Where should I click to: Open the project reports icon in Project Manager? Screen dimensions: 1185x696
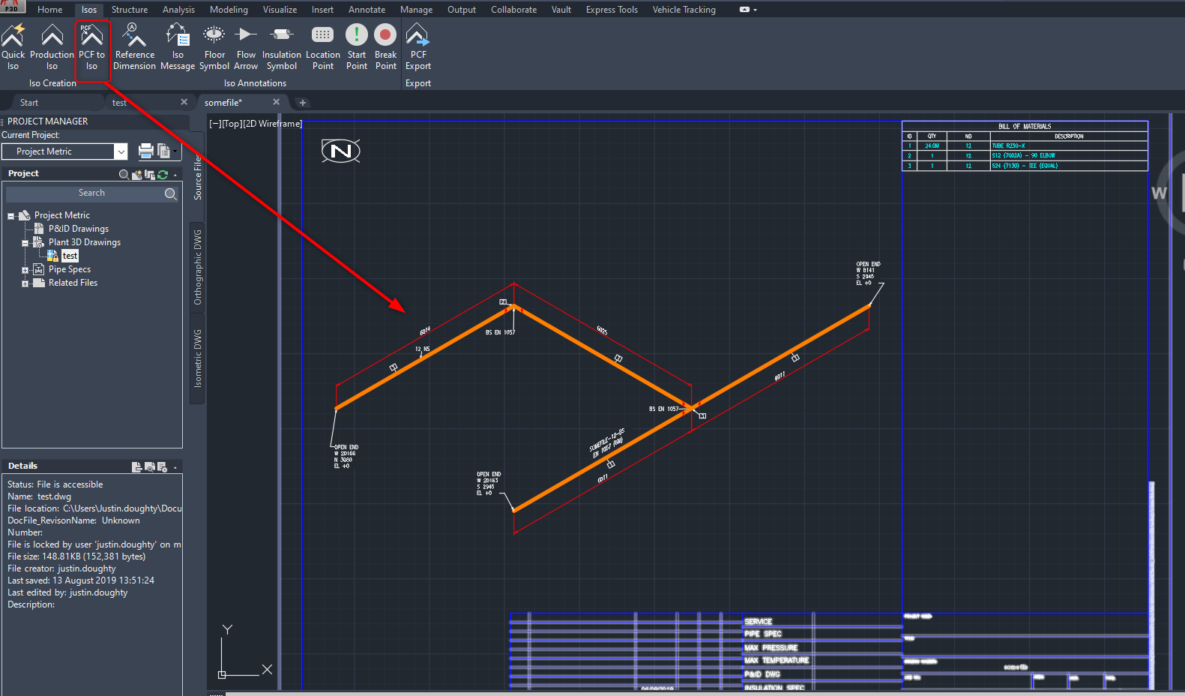pyautogui.click(x=163, y=151)
